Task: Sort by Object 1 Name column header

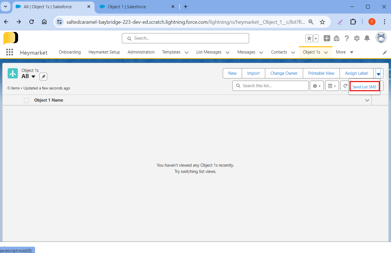Action: [49, 100]
